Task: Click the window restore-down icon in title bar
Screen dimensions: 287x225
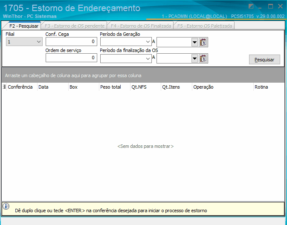Action: coord(251,6)
